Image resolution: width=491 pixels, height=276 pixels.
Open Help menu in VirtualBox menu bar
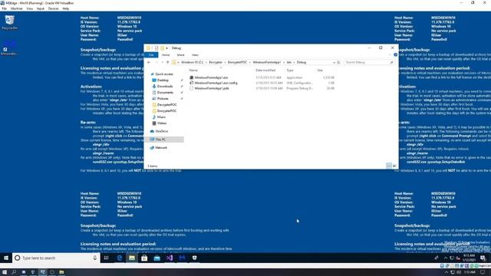(x=66, y=8)
